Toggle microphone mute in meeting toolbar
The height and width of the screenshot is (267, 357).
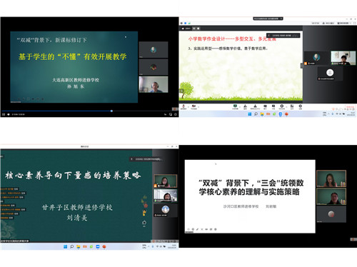(183, 106)
